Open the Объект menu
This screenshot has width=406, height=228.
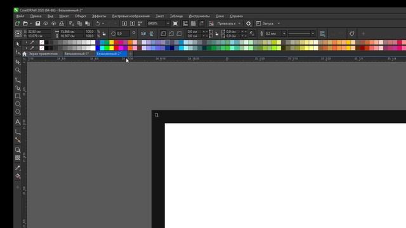(81, 16)
